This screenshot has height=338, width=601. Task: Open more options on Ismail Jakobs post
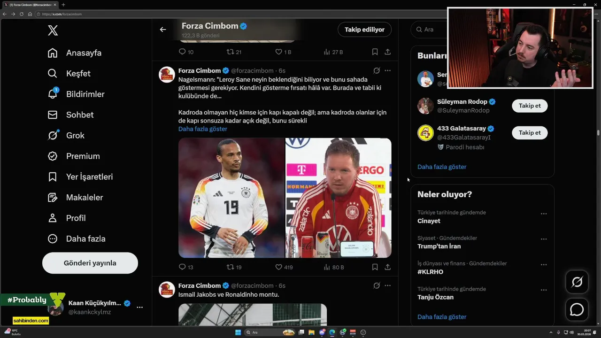[387, 286]
